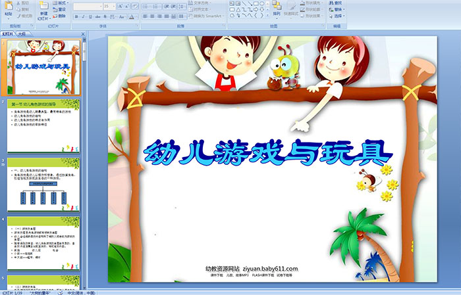The height and width of the screenshot is (295, 461).
Task: Insert a New Slide (新建幻灯片) with its icon
Action: coord(44,6)
